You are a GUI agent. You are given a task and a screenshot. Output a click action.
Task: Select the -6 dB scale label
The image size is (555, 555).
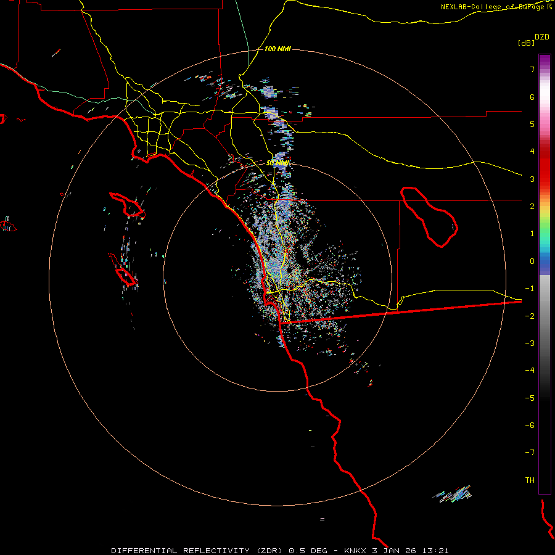click(x=530, y=425)
